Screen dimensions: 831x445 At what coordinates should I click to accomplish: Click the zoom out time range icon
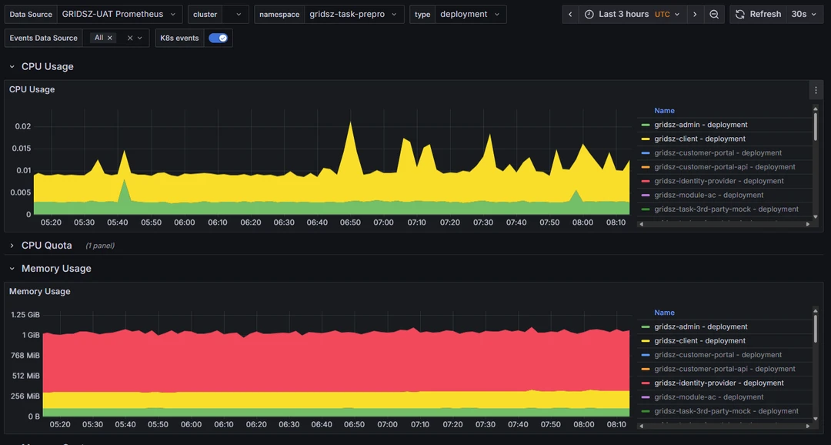(x=714, y=15)
